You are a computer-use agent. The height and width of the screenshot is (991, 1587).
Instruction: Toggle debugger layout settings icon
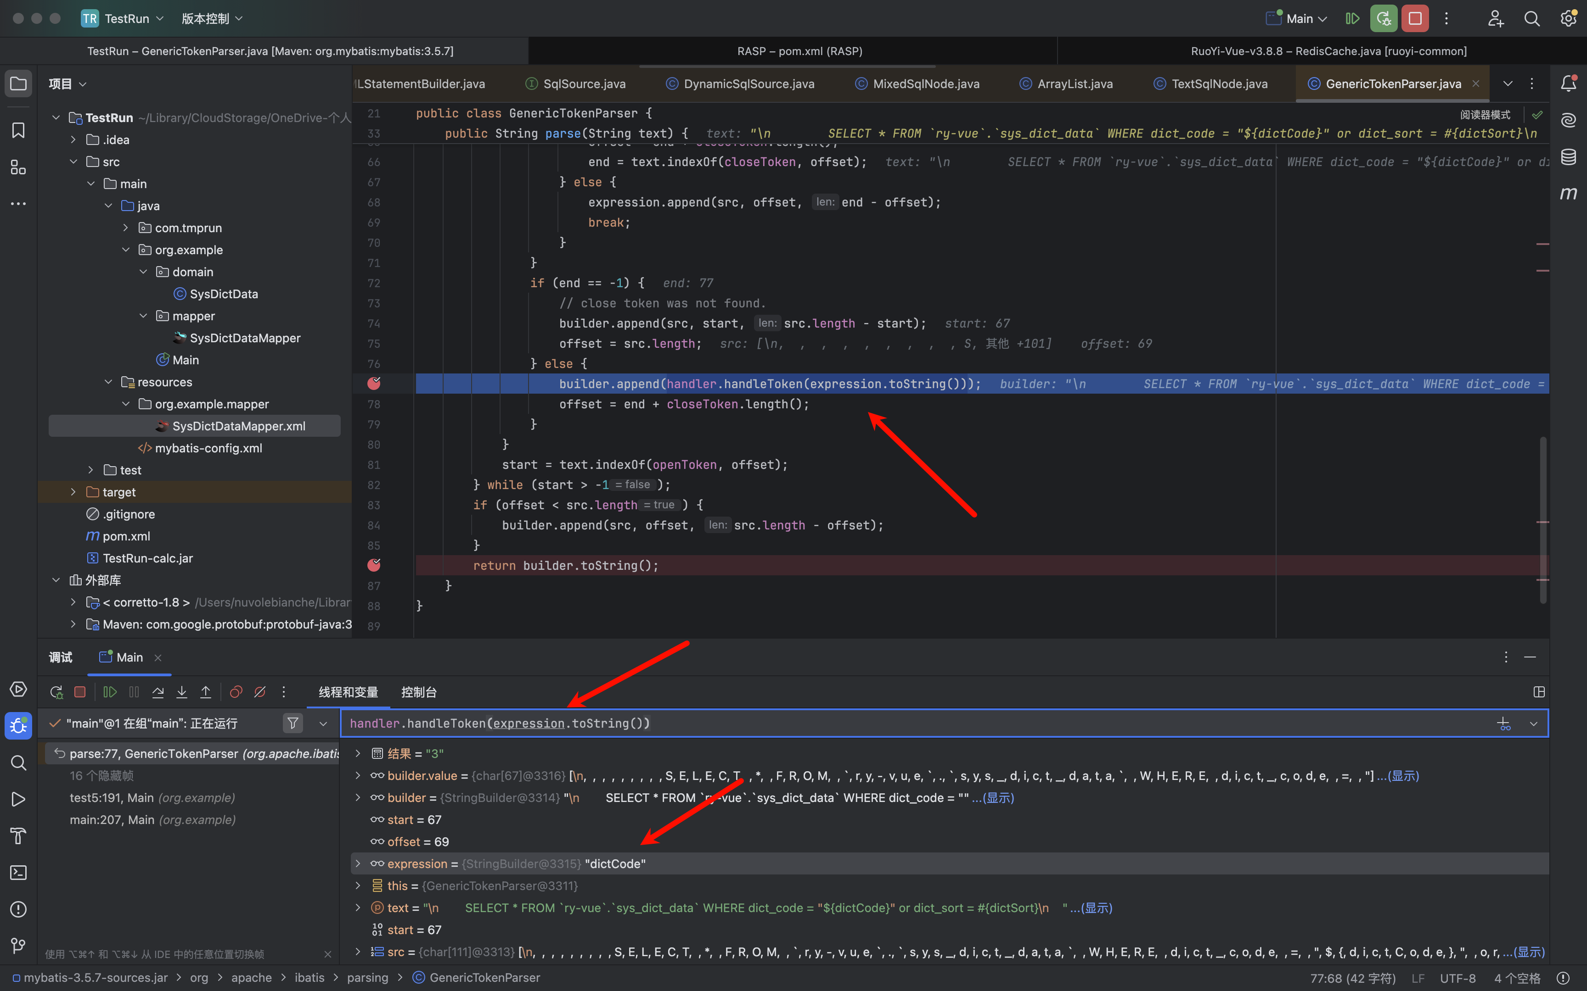1539,692
